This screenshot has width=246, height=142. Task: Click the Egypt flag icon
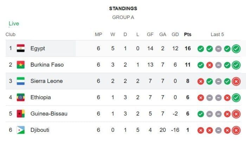[x=21, y=48]
